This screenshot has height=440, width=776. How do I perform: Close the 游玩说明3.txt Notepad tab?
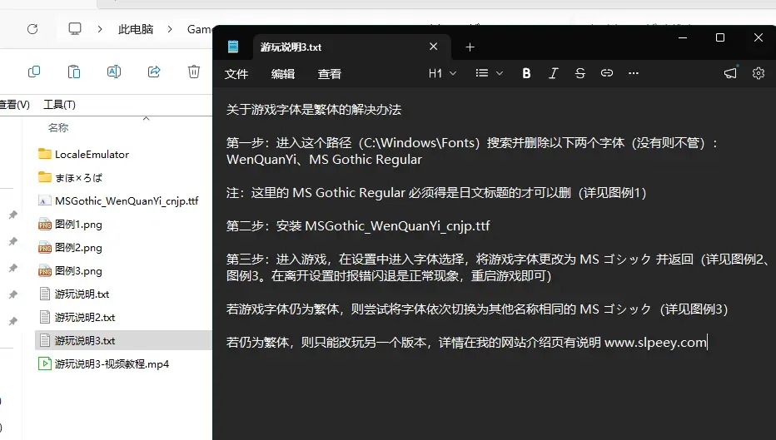[x=434, y=47]
